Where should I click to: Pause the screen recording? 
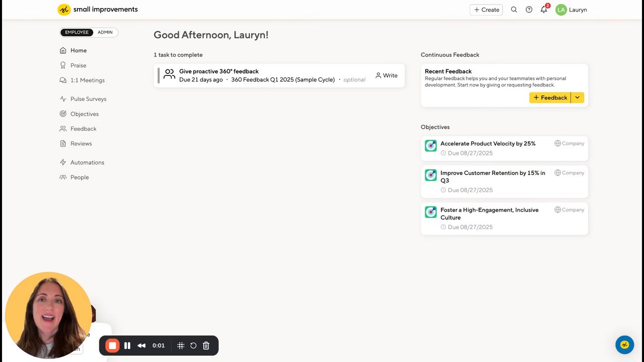[x=127, y=345]
